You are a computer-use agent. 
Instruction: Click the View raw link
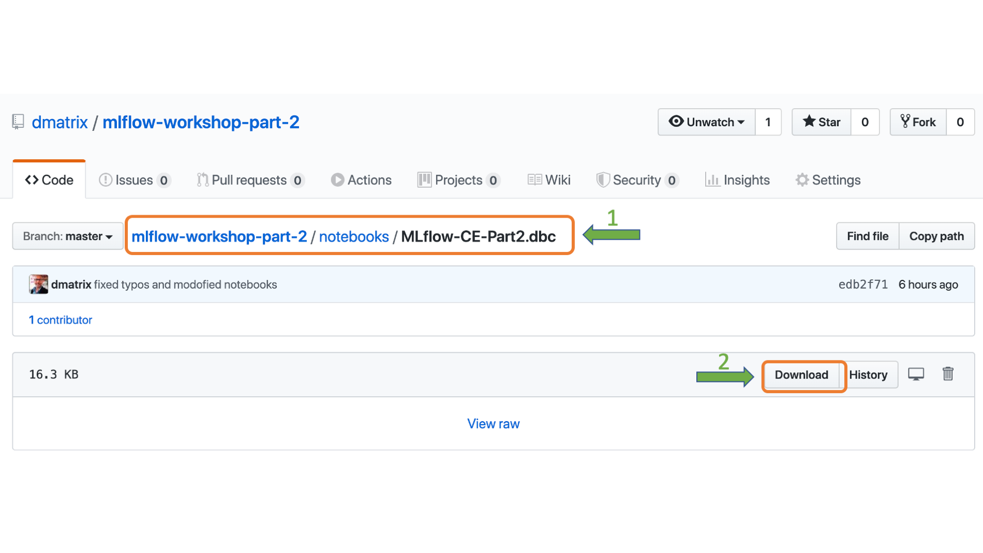pos(494,424)
